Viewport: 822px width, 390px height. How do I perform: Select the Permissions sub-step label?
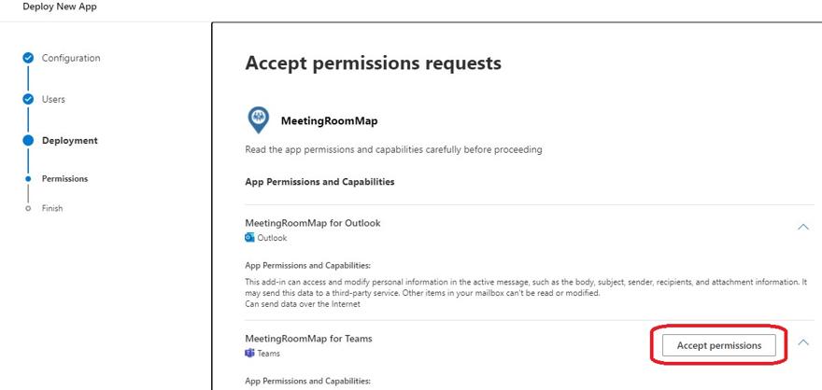coord(65,178)
